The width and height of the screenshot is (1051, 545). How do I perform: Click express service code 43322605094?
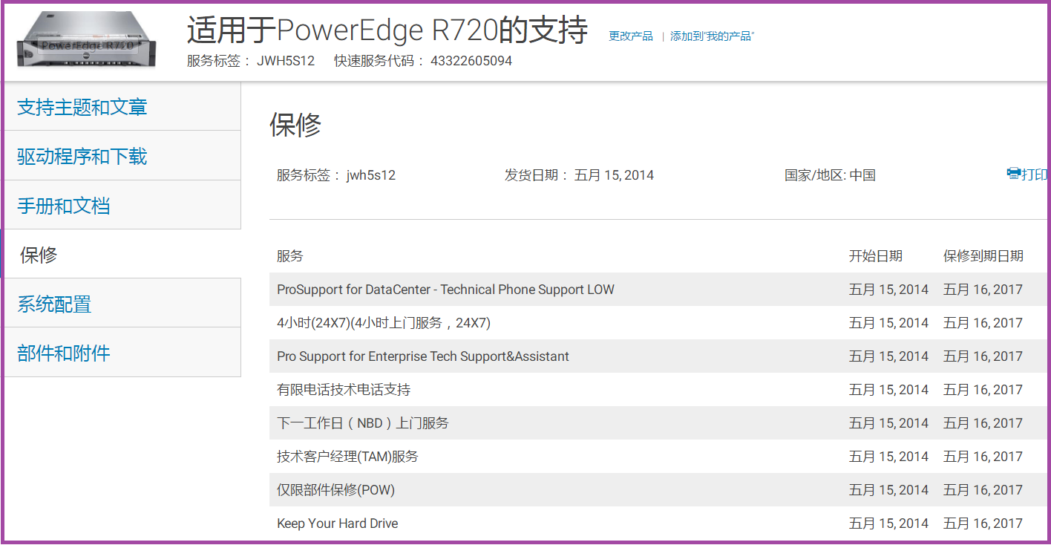coord(471,61)
